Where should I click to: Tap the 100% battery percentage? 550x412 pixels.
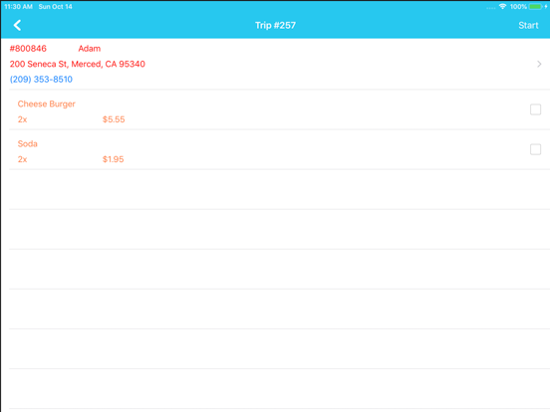[x=518, y=6]
